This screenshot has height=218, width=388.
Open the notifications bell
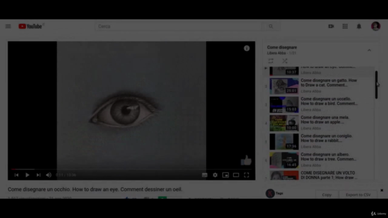[x=359, y=26]
